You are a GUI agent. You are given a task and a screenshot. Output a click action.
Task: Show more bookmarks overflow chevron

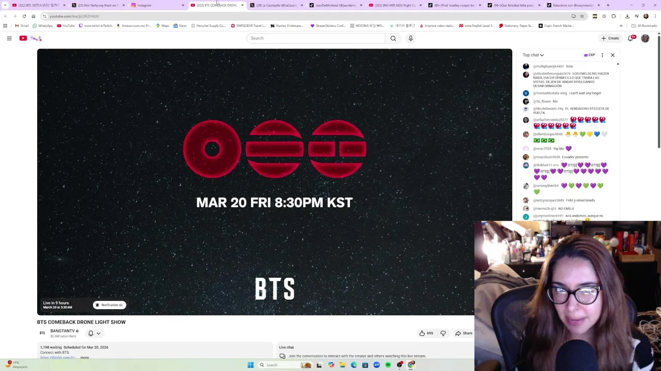coord(621,26)
